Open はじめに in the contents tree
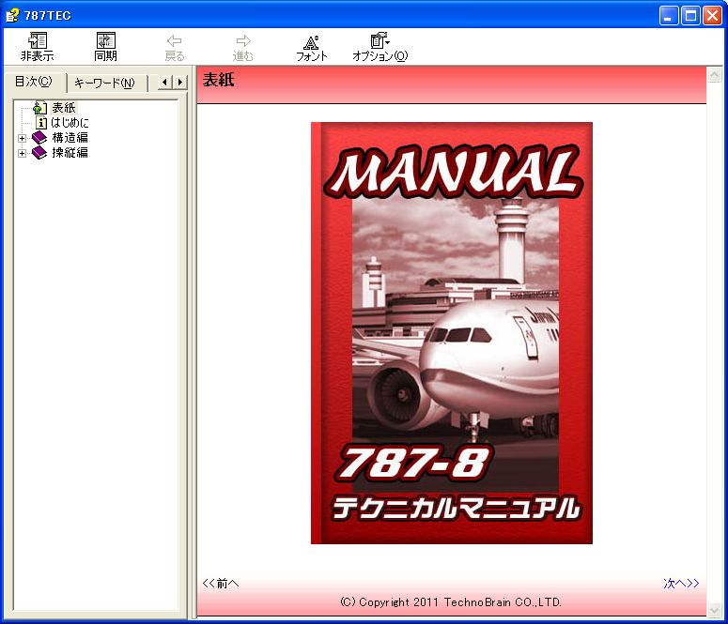The width and height of the screenshot is (728, 624). (x=70, y=123)
